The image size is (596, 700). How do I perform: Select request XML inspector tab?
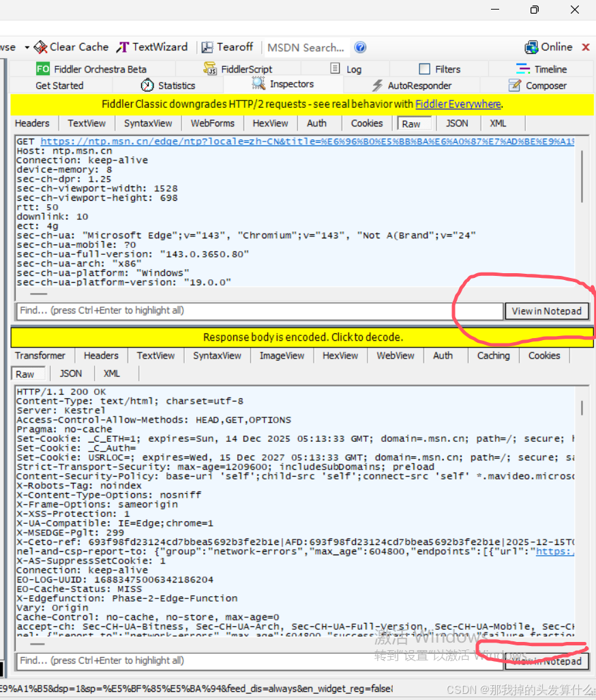click(498, 123)
